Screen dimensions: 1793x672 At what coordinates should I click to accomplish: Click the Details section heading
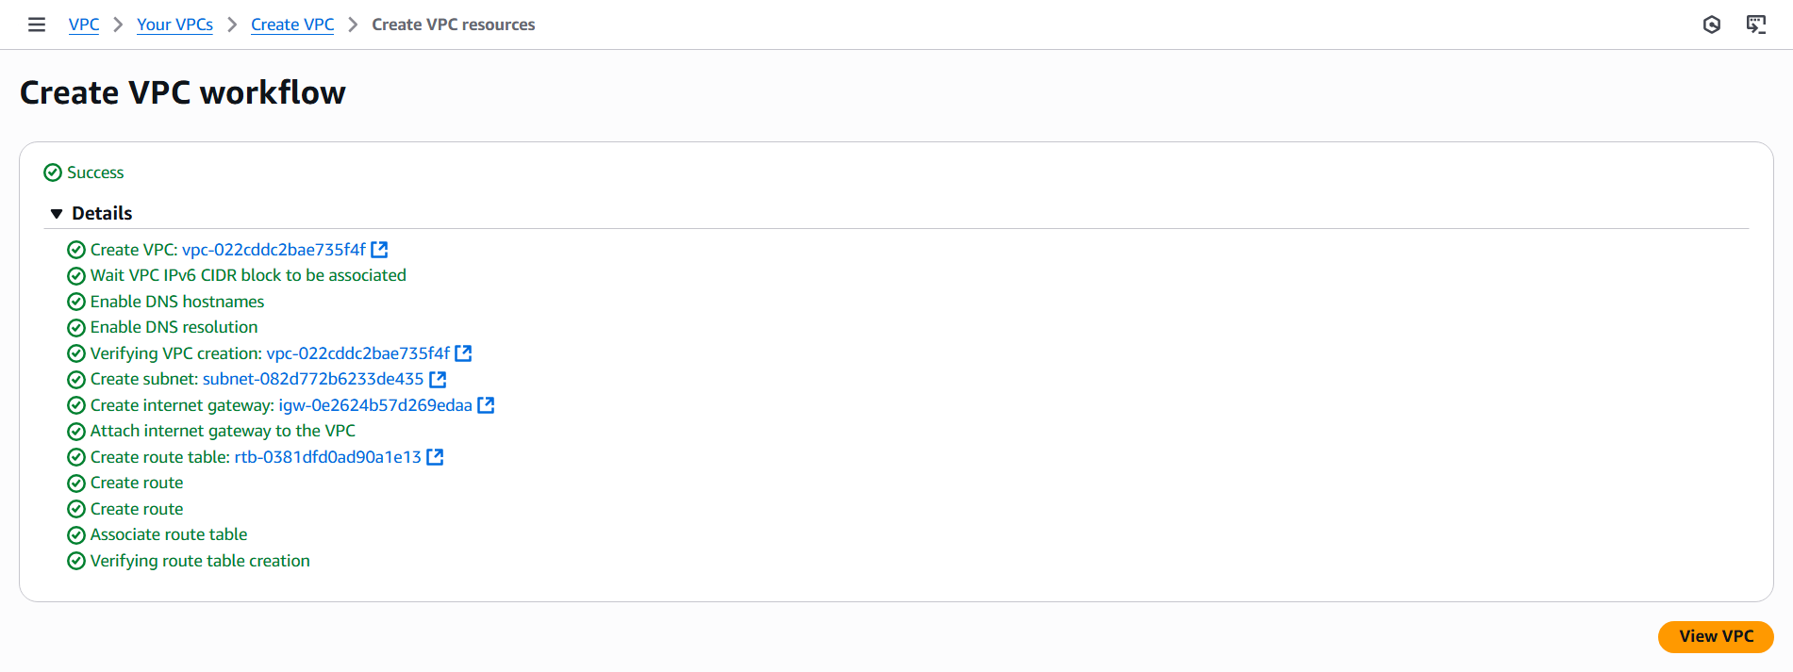[102, 214]
